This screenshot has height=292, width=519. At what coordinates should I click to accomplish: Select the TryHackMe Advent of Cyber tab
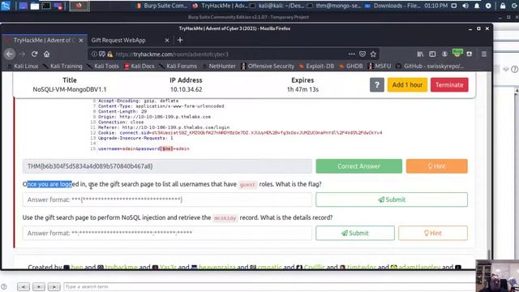point(41,40)
